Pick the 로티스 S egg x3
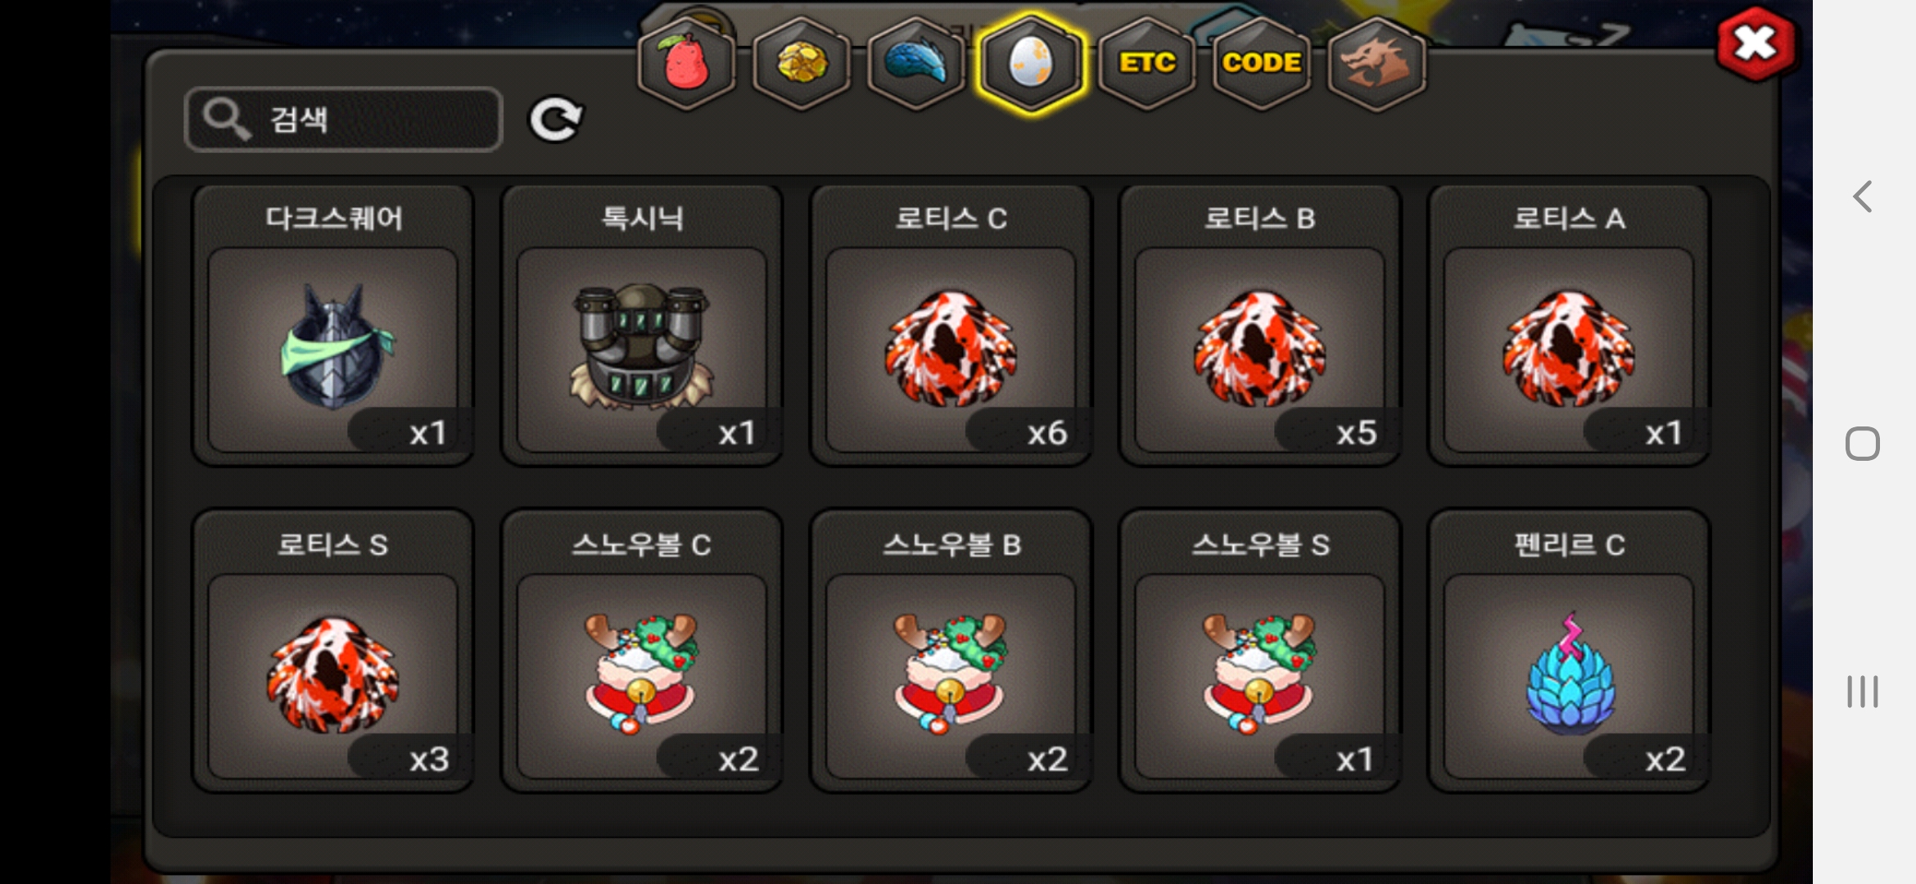This screenshot has height=884, width=1916. (x=333, y=652)
